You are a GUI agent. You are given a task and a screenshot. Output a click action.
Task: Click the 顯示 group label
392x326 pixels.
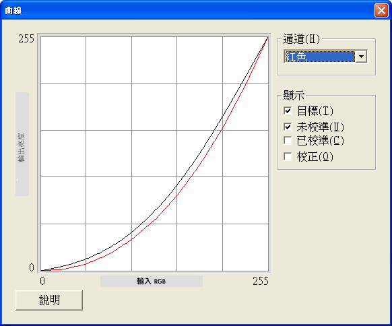coord(294,95)
